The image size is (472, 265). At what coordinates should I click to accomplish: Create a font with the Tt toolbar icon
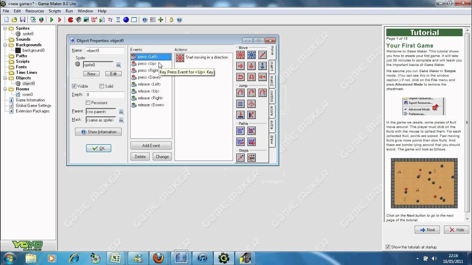(x=110, y=20)
